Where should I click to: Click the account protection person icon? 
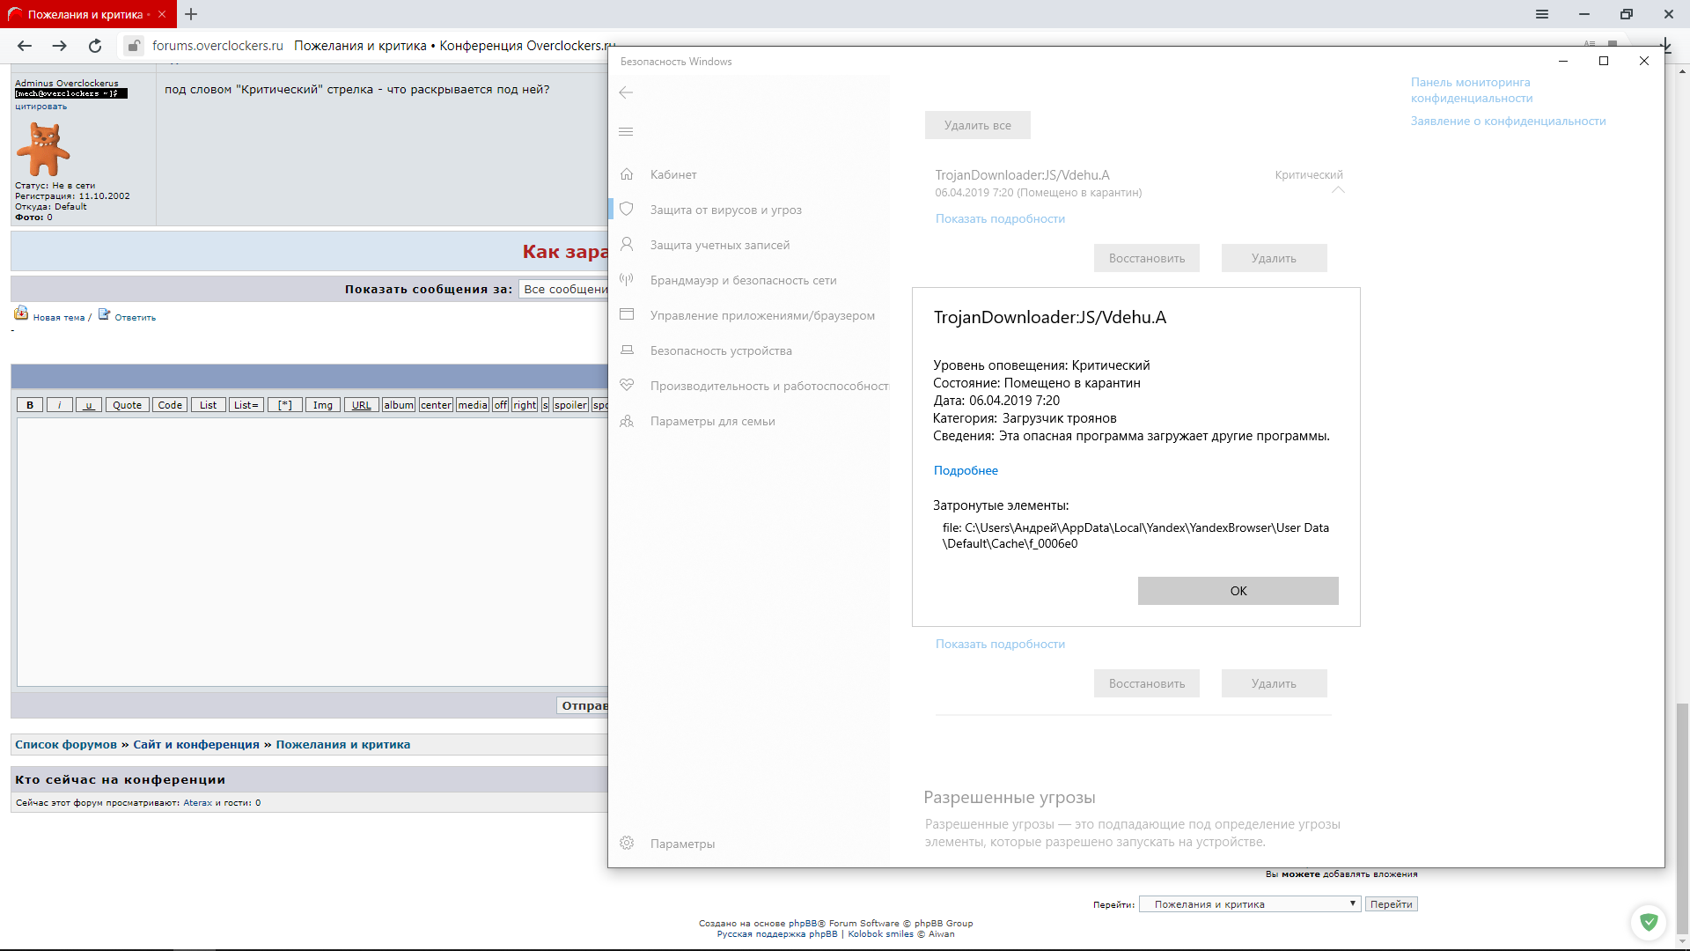627,245
